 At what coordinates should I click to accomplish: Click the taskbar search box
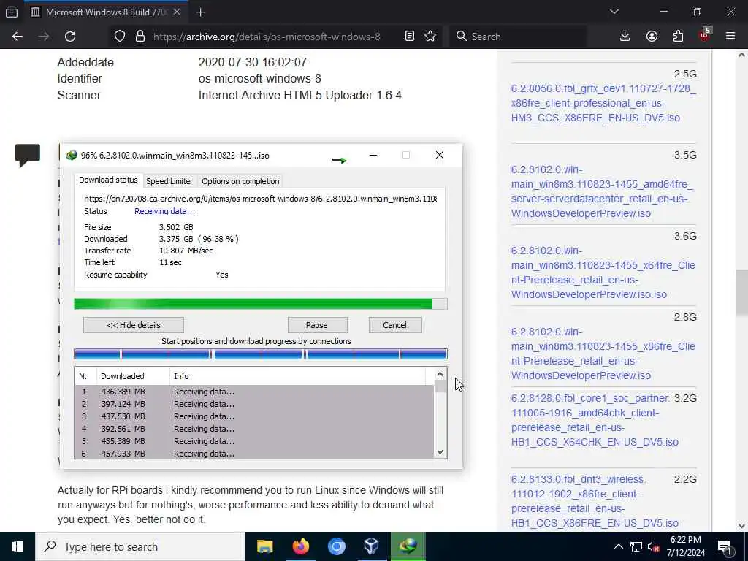click(x=140, y=546)
